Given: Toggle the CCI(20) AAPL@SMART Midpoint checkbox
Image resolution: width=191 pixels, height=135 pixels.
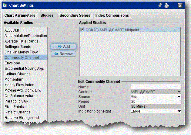Looking at the screenshot, I should [x=83, y=30].
